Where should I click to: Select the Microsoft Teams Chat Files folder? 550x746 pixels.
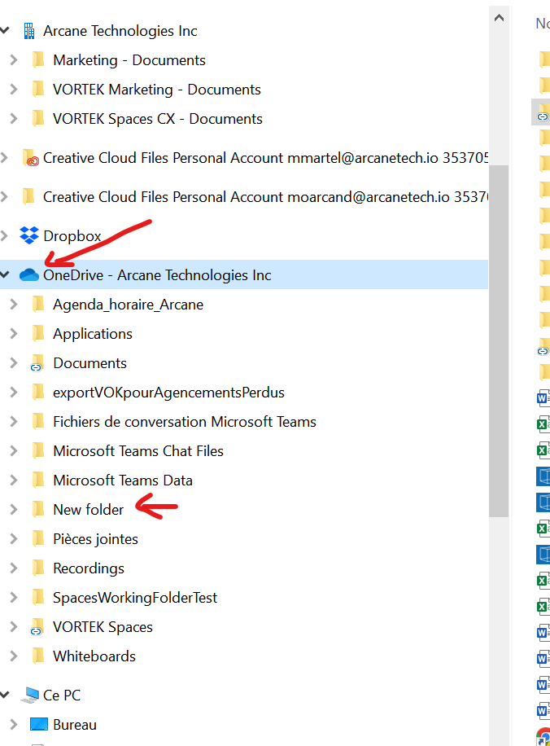[x=137, y=451]
